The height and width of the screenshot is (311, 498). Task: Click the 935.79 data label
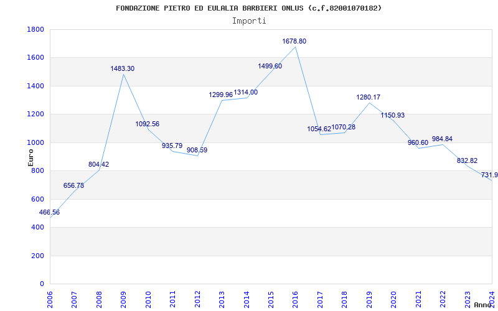172,146
